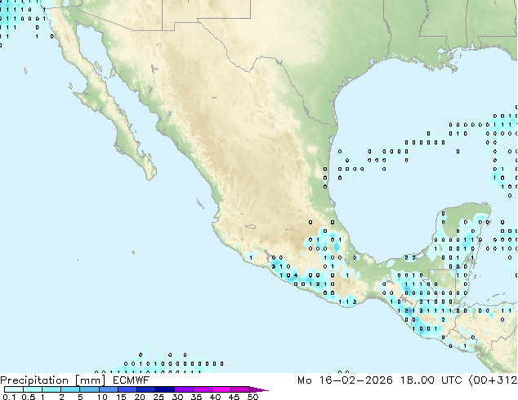Click the 'ECMWF' model label
Screen dimensions: 518x400
coord(132,380)
